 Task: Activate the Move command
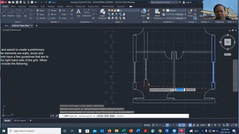[x=40, y=10]
